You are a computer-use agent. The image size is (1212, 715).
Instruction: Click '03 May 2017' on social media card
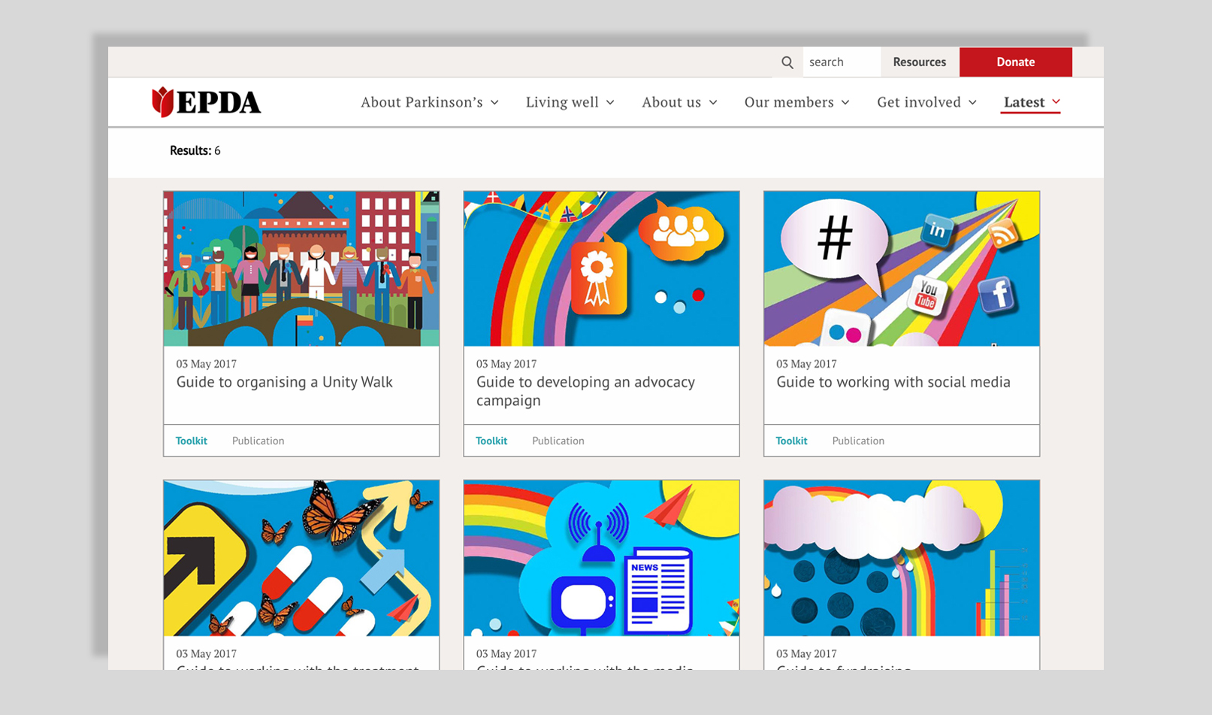tap(806, 364)
